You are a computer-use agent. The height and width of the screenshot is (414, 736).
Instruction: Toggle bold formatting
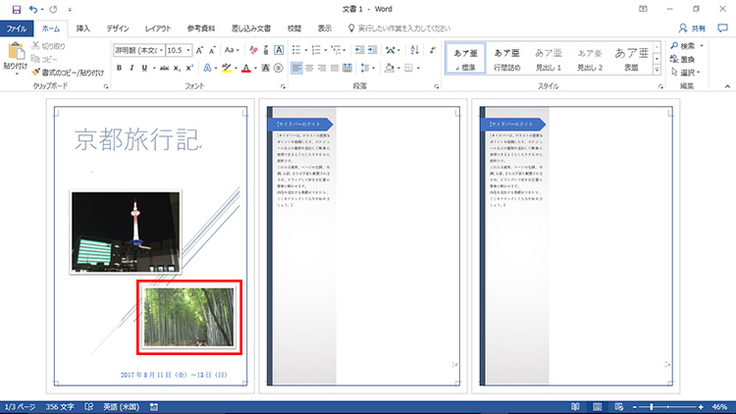point(119,68)
